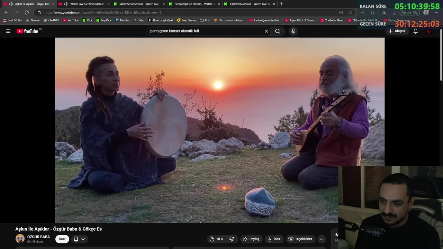Screen dimensions: 443x249
Task: Open the more actions three-dot menu
Action: [x=322, y=239]
